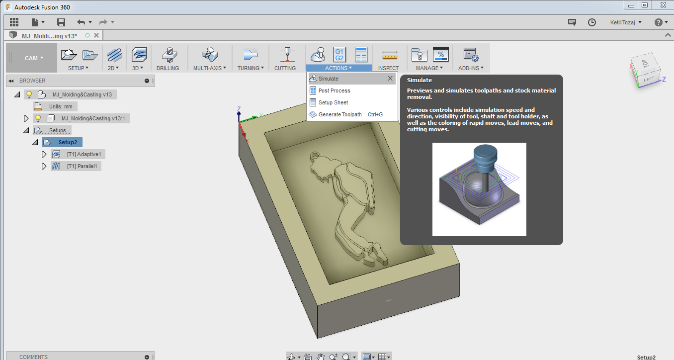The width and height of the screenshot is (674, 360).
Task: Select the Zoom magnifier tool
Action: tap(334, 357)
